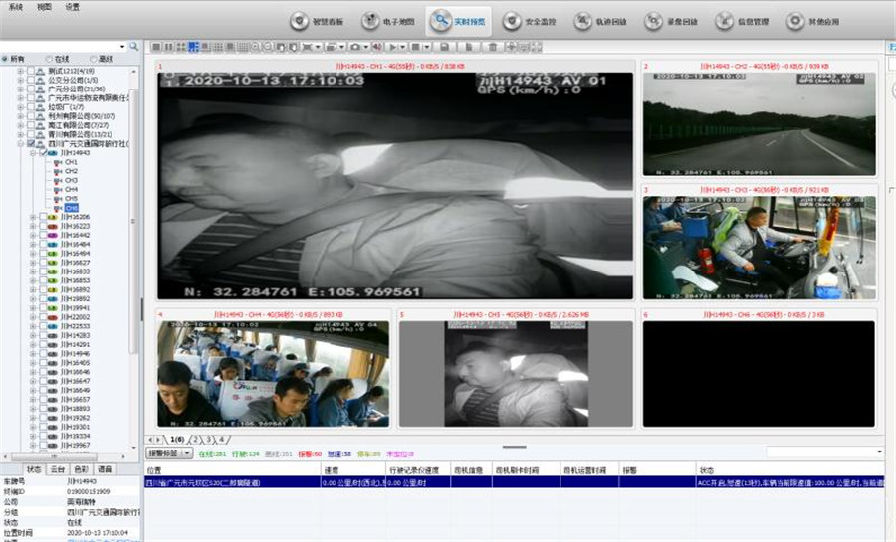This screenshot has width=896, height=542.
Task: Select the channel 2 road camera video
Action: [x=759, y=121]
